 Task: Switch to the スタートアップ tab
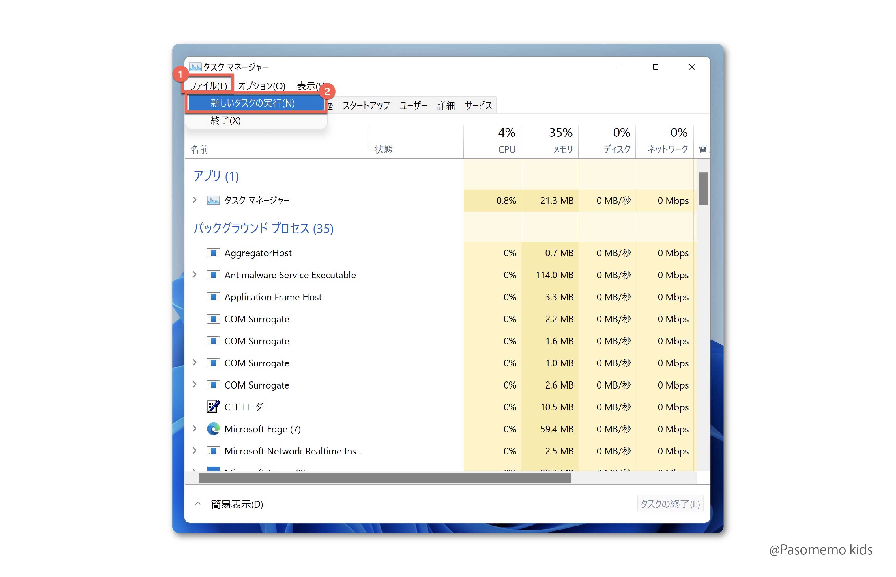[x=366, y=106]
